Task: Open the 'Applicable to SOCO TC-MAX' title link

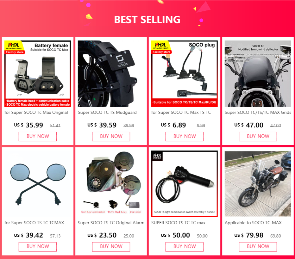Action: [x=253, y=223]
